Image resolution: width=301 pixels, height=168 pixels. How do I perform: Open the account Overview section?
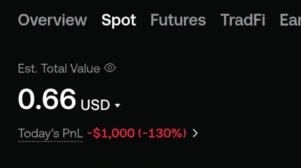(x=52, y=20)
